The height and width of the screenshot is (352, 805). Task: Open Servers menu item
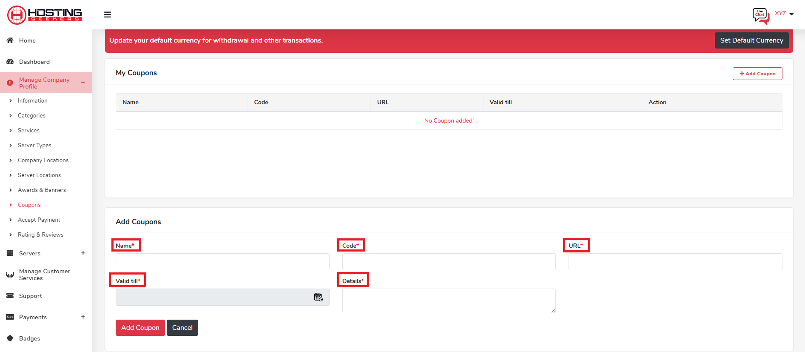pyautogui.click(x=30, y=253)
